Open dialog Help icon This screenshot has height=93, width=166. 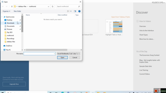tap(79, 11)
